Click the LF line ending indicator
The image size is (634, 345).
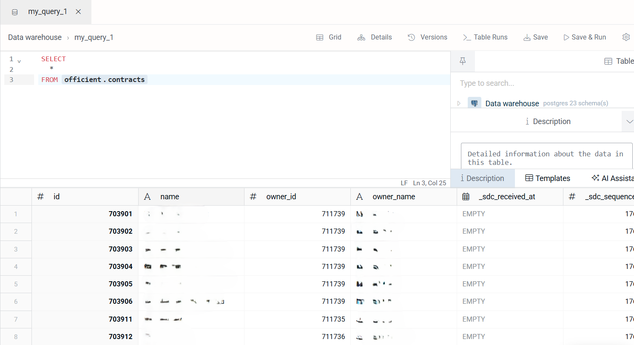tap(404, 183)
